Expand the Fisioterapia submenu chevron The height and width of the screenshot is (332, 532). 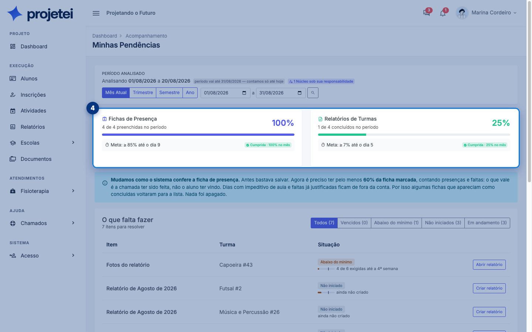73,191
